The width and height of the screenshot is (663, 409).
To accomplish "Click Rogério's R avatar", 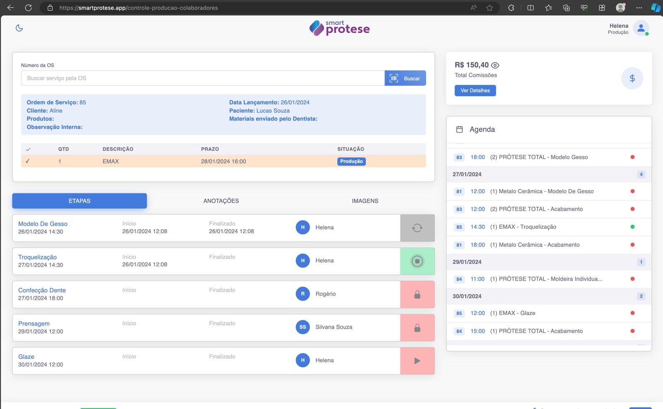I will [x=302, y=294].
